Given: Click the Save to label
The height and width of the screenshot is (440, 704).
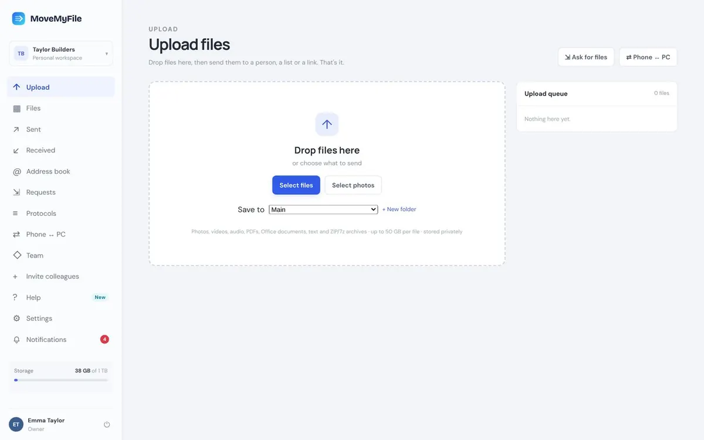Looking at the screenshot, I should [x=251, y=209].
